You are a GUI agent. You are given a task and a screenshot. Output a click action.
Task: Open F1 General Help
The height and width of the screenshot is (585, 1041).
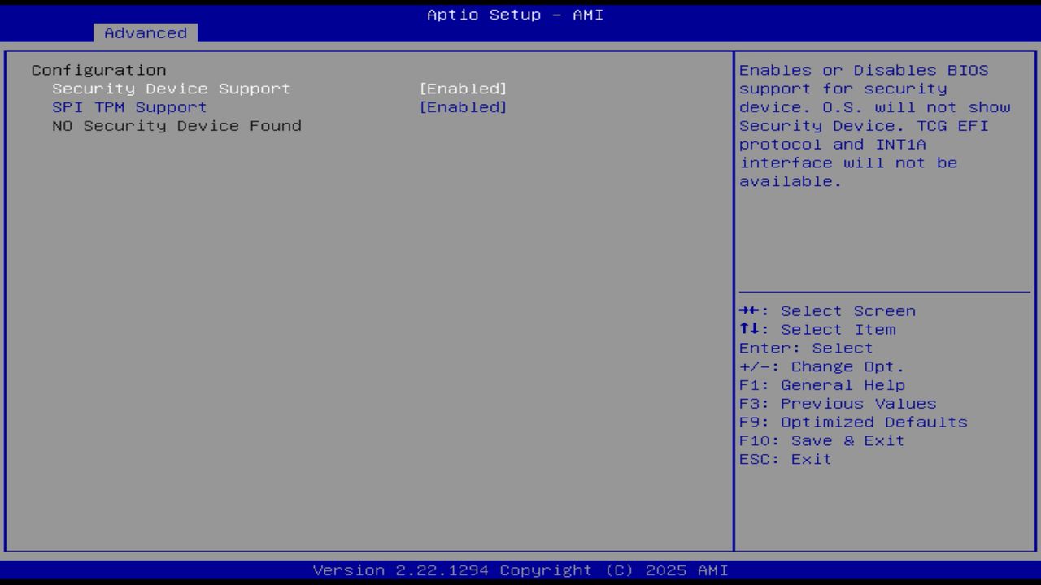[822, 384]
